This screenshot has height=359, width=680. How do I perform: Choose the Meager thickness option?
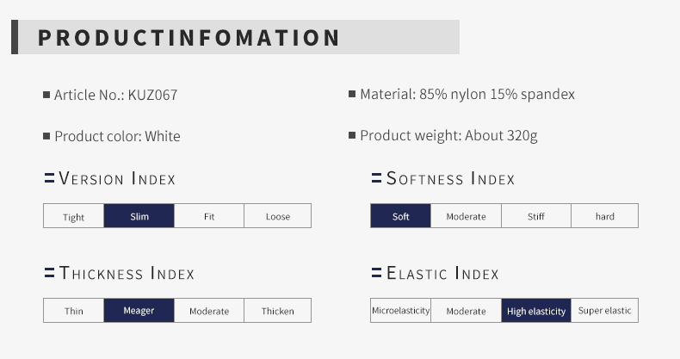pyautogui.click(x=139, y=311)
